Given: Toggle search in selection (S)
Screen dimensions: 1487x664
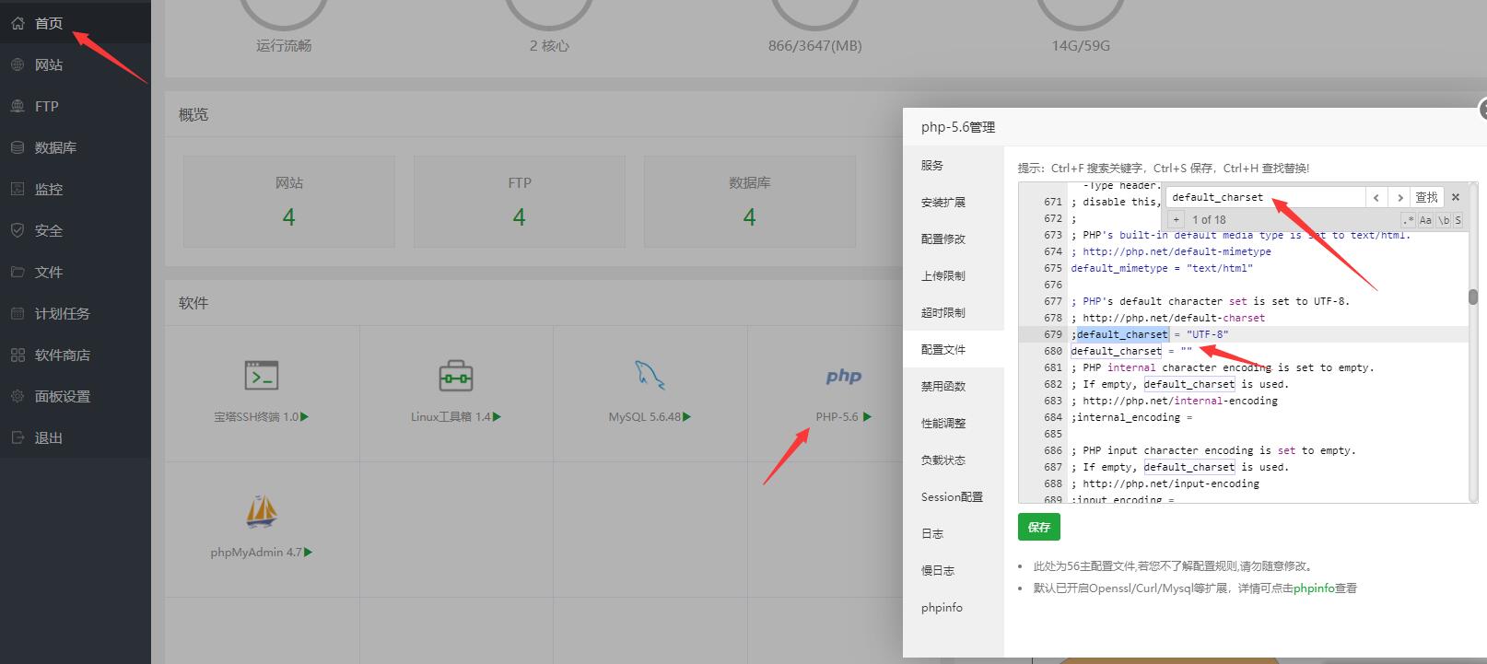Looking at the screenshot, I should pos(1458,220).
